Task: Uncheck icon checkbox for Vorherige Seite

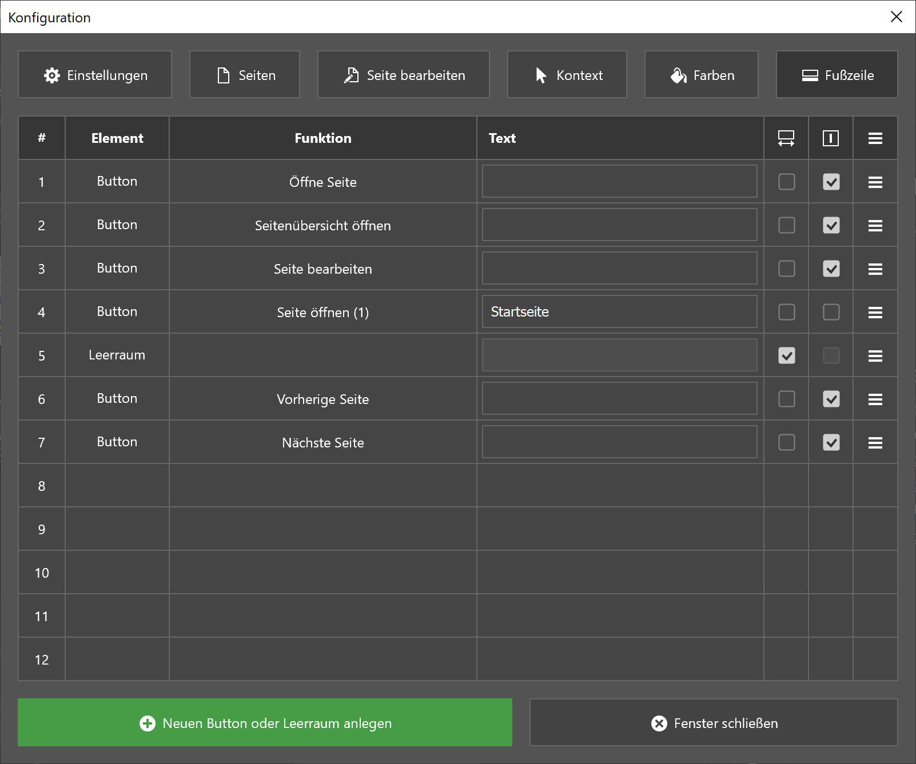Action: pyautogui.click(x=831, y=399)
